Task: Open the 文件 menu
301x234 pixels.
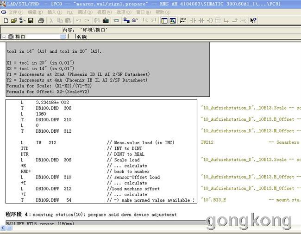Action: (16, 12)
